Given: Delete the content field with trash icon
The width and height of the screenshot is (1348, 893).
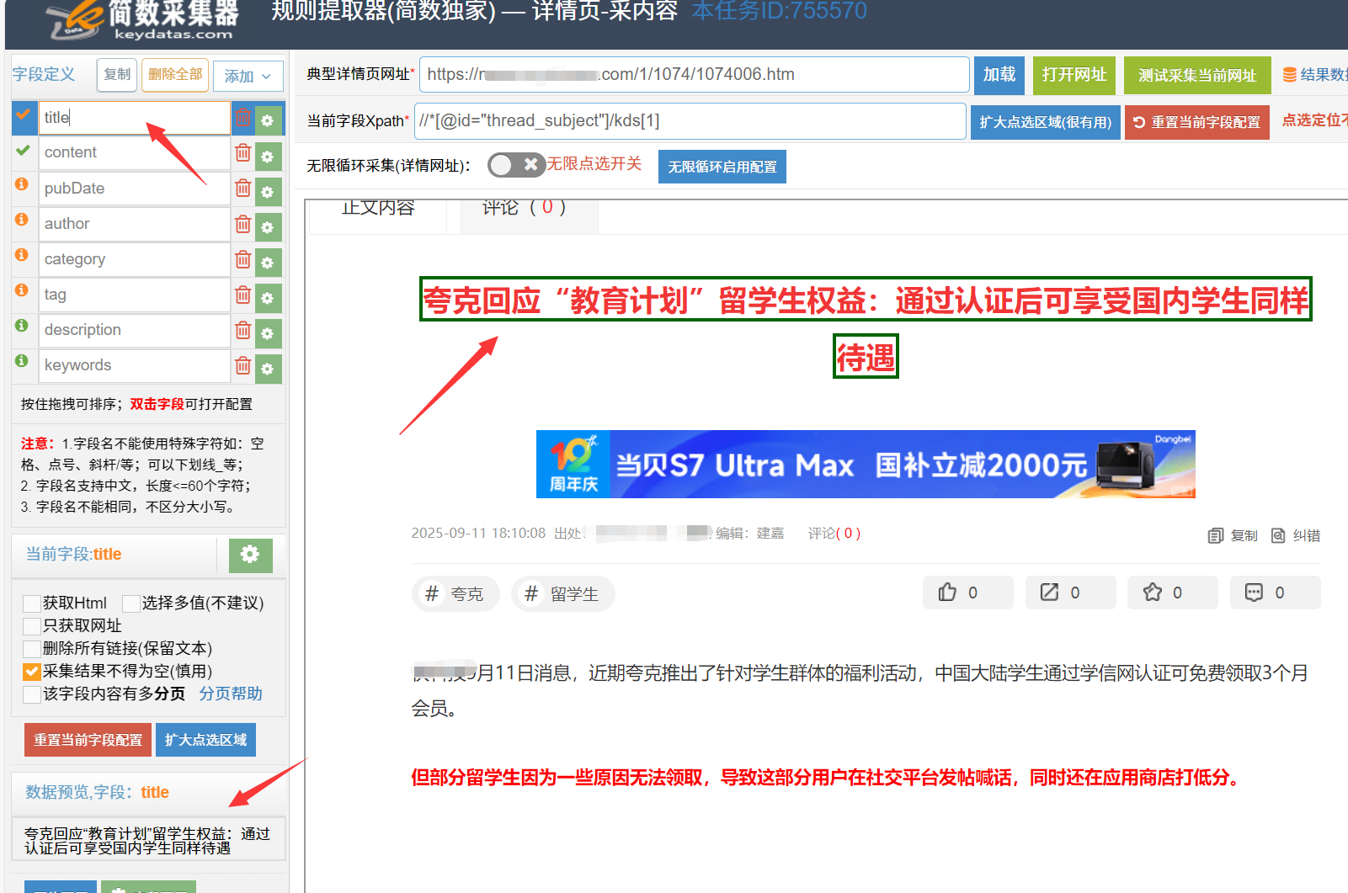Looking at the screenshot, I should coord(242,153).
